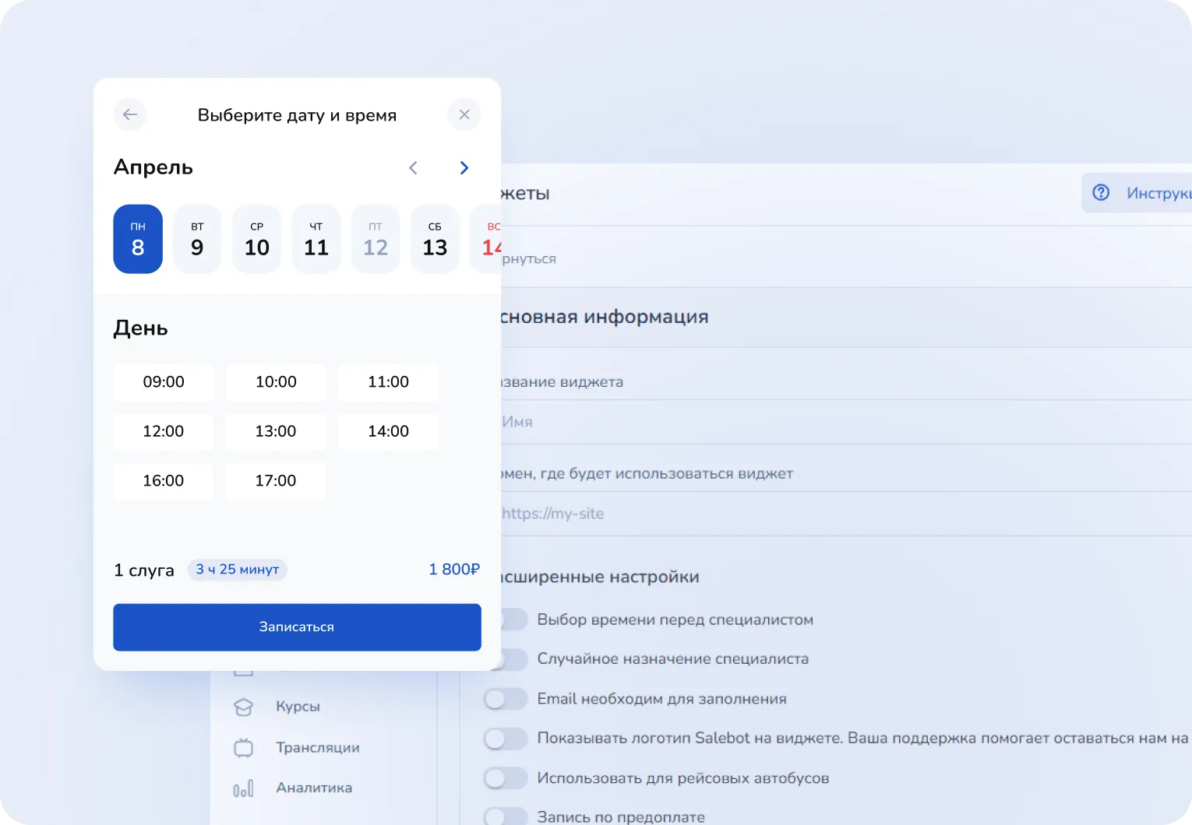Screen dimensions: 1192x825
Task: Select Saturday 13 in the calendar
Action: click(435, 239)
